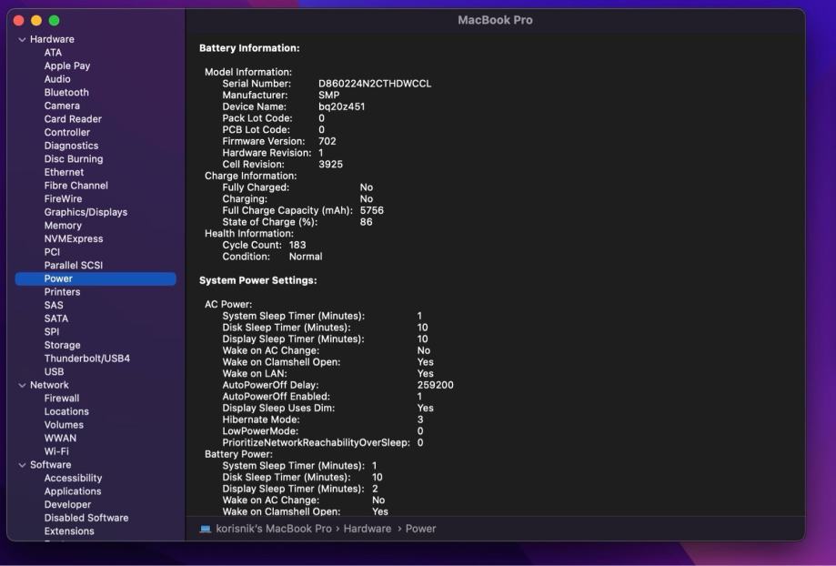Click the Cell Revision value 3925
This screenshot has height=566, width=836.
tap(330, 165)
